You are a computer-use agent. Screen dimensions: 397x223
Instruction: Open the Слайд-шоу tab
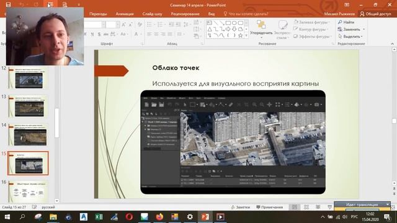152,14
